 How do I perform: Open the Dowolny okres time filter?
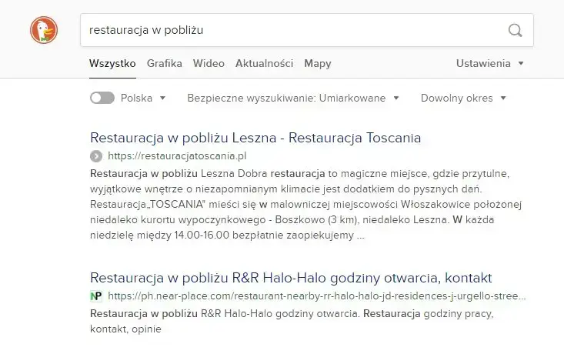tap(463, 98)
